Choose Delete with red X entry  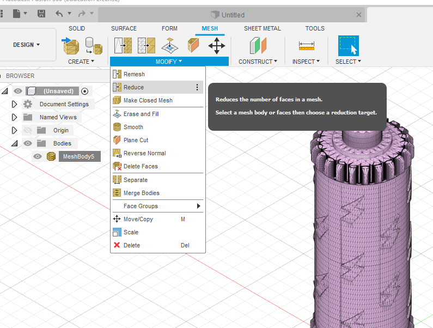coord(158,245)
